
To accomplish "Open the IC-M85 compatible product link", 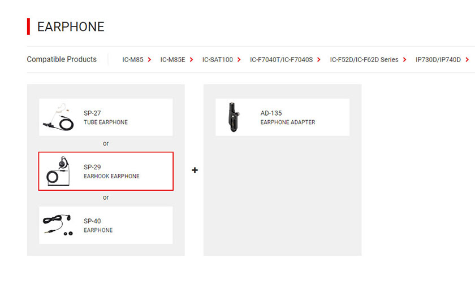I will (x=133, y=60).
